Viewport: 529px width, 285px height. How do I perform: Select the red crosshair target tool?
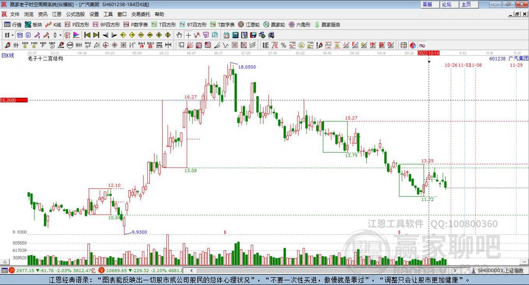coord(105,45)
